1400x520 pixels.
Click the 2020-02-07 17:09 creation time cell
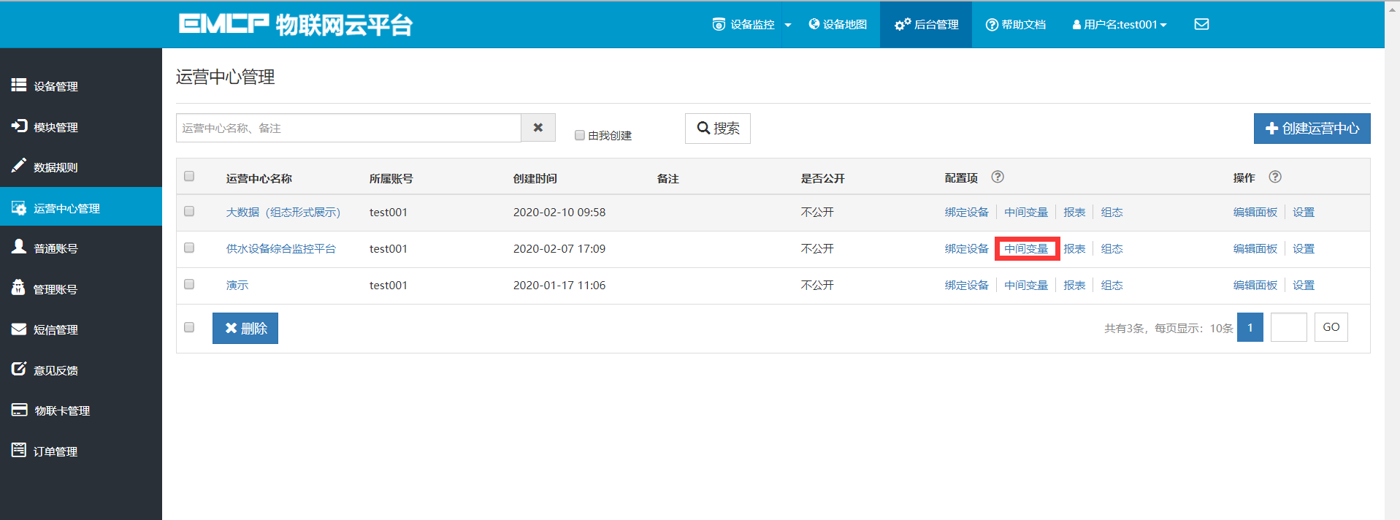coord(559,248)
